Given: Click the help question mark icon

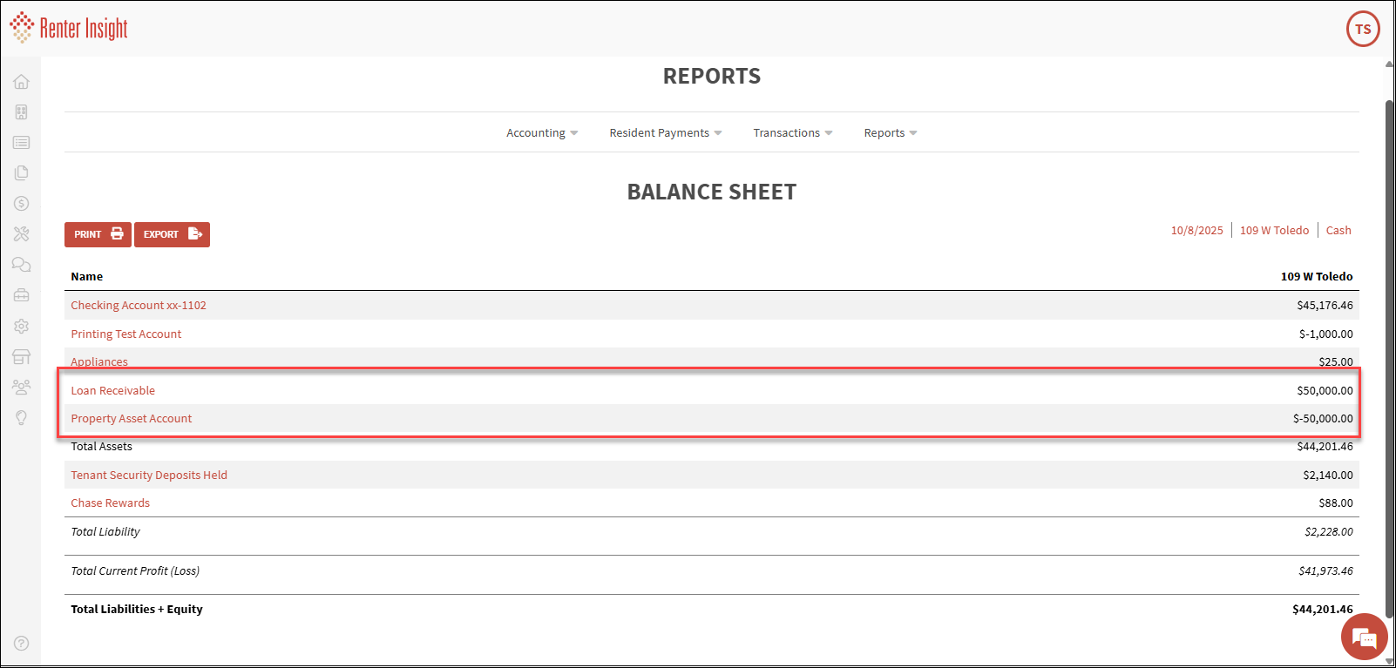Looking at the screenshot, I should [21, 644].
